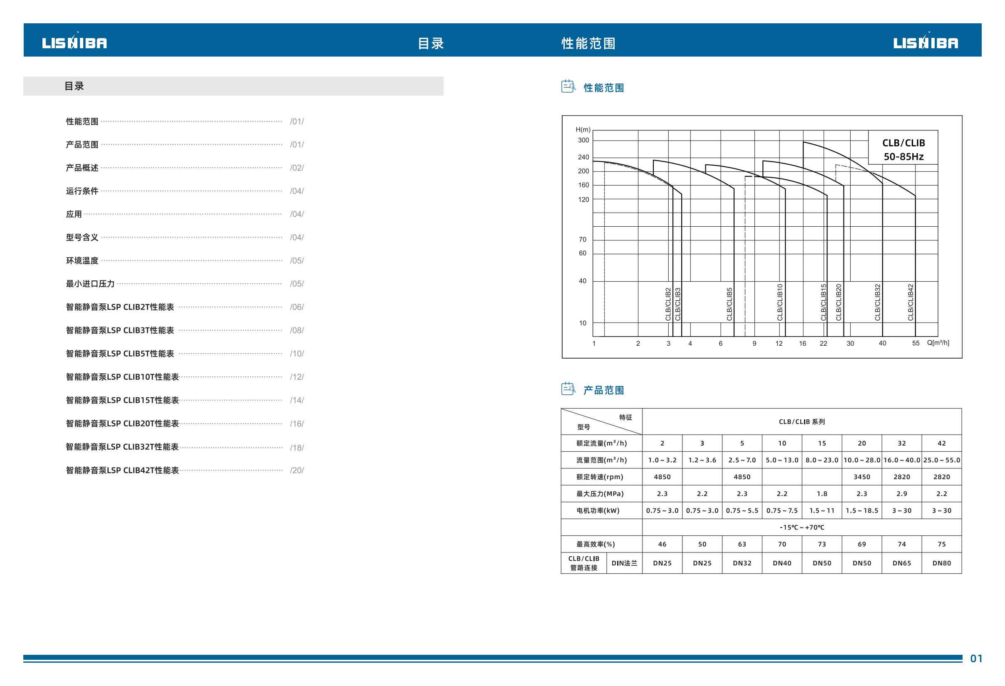
Task: Open 智能静音泵LSP CLIB10T性能表 entry
Action: pyautogui.click(x=122, y=377)
